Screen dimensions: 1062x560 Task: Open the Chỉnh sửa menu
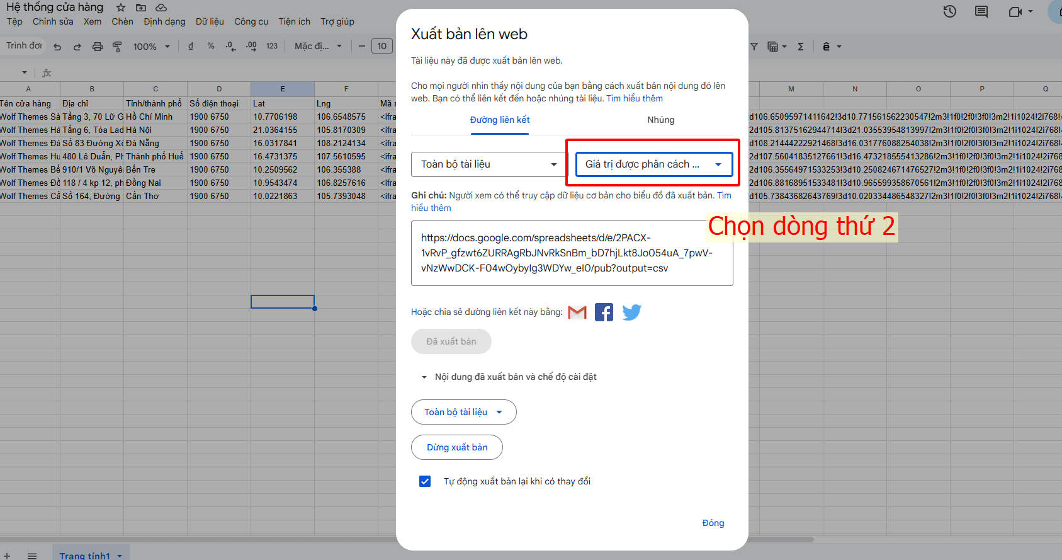tap(53, 21)
